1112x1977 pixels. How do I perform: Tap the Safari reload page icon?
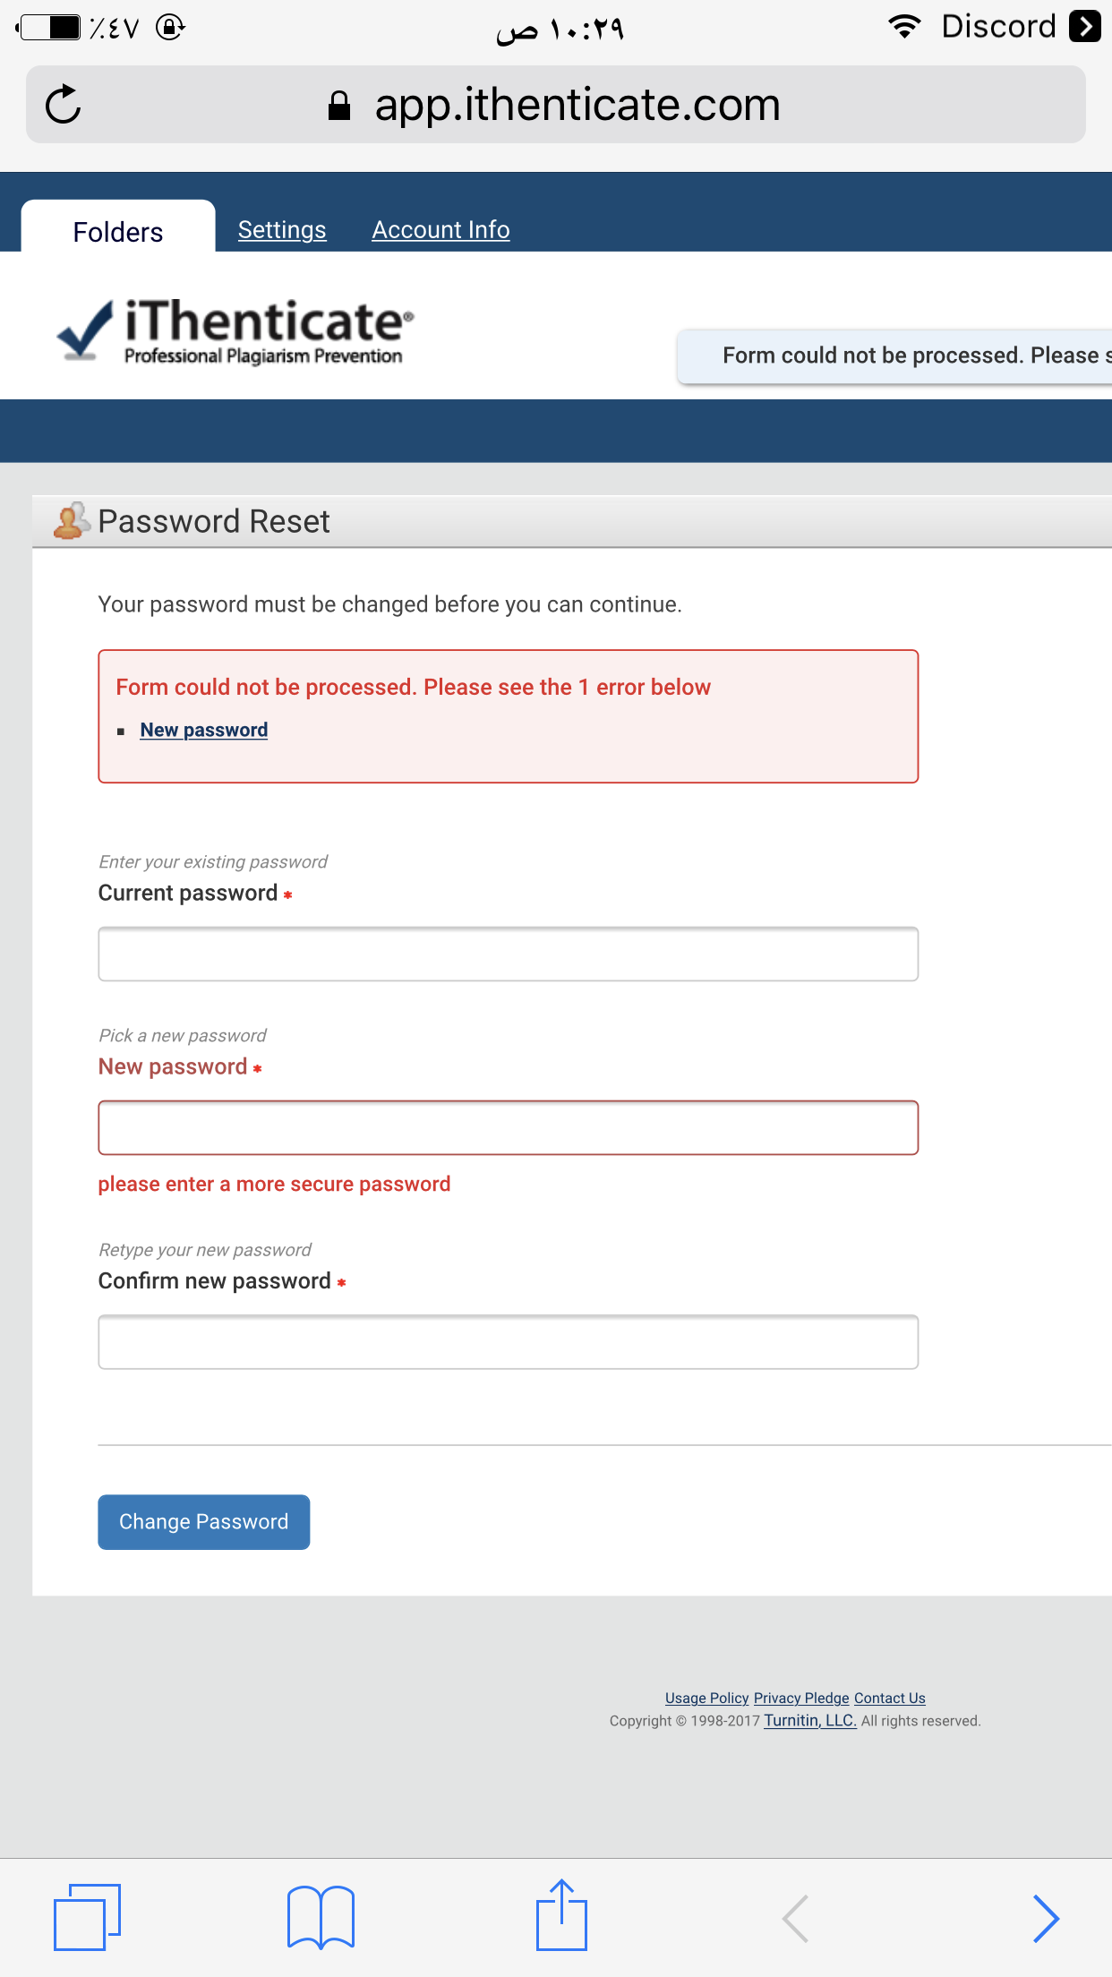[x=64, y=105]
